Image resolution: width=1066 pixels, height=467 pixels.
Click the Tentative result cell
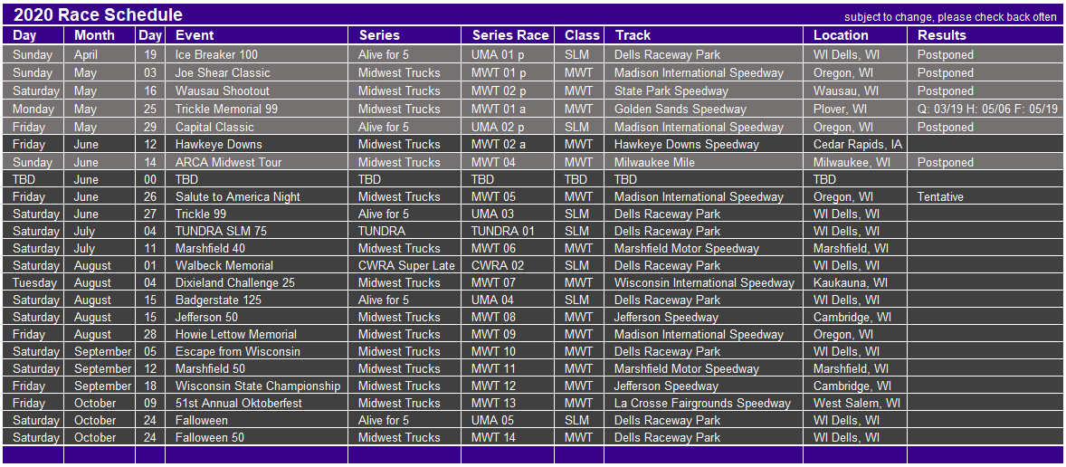click(985, 197)
